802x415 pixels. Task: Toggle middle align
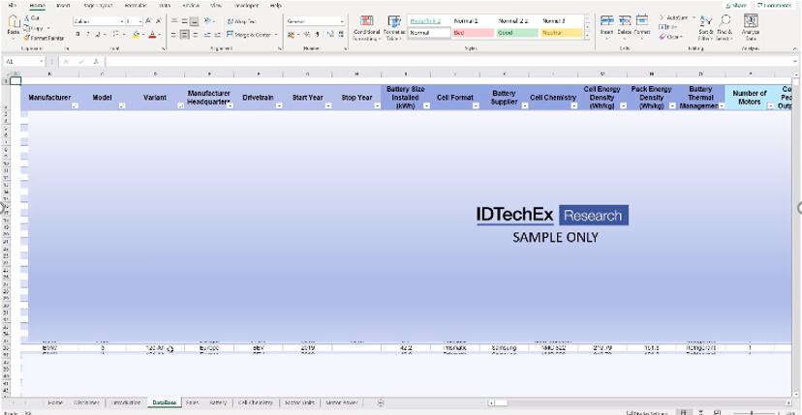pyautogui.click(x=184, y=21)
